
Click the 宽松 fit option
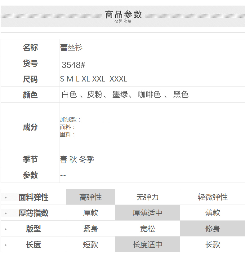[147, 229]
